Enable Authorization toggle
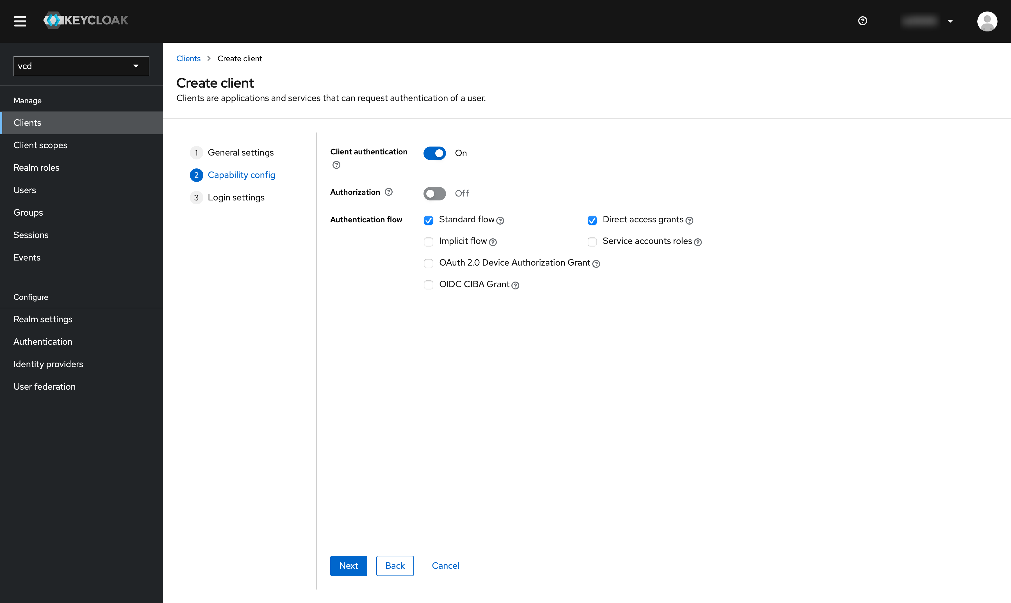Image resolution: width=1011 pixels, height=603 pixels. pyautogui.click(x=434, y=192)
